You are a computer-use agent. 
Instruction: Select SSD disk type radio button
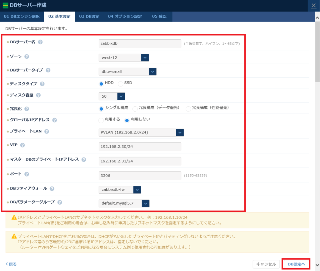(120, 84)
